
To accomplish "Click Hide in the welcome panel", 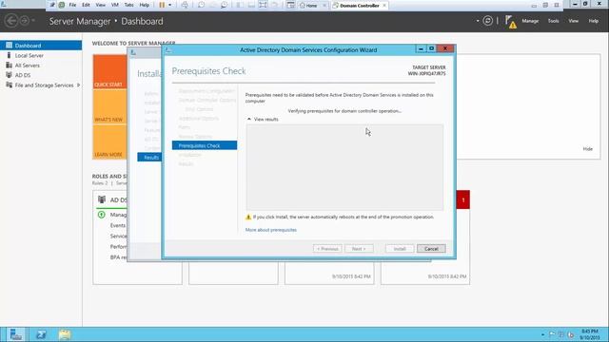I will tap(588, 149).
